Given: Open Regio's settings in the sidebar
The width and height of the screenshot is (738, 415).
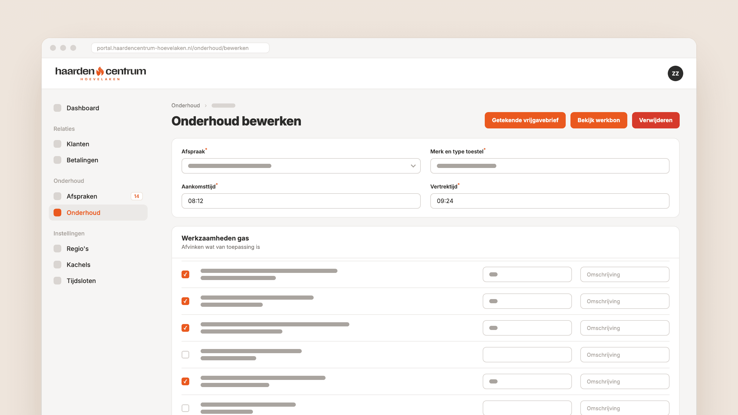Looking at the screenshot, I should (98, 249).
